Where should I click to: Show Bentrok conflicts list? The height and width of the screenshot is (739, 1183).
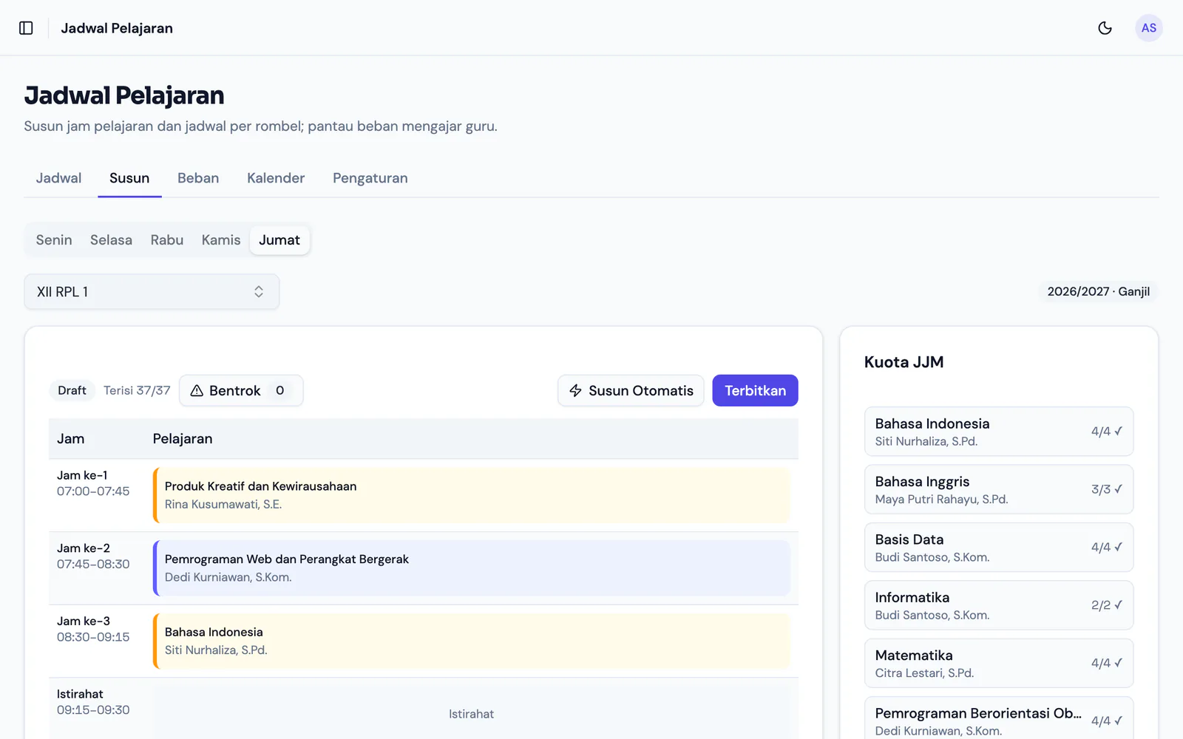click(x=241, y=390)
